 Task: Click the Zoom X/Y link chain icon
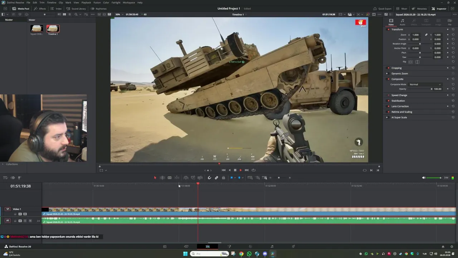pos(426,35)
